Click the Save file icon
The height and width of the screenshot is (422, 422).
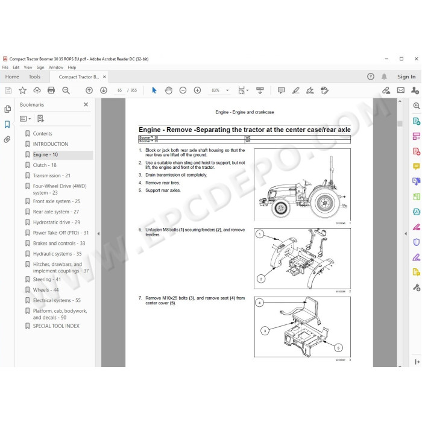pos(8,90)
